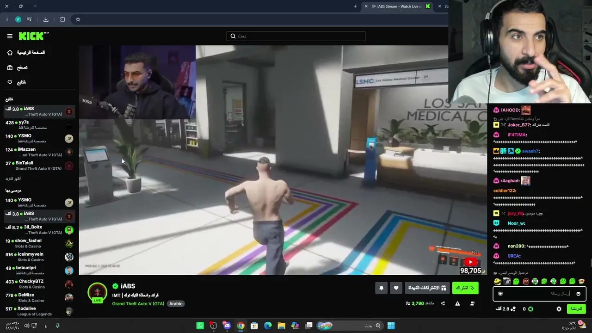This screenshot has height=333, width=592.
Task: Open Chrome downloads icon
Action: (46, 19)
